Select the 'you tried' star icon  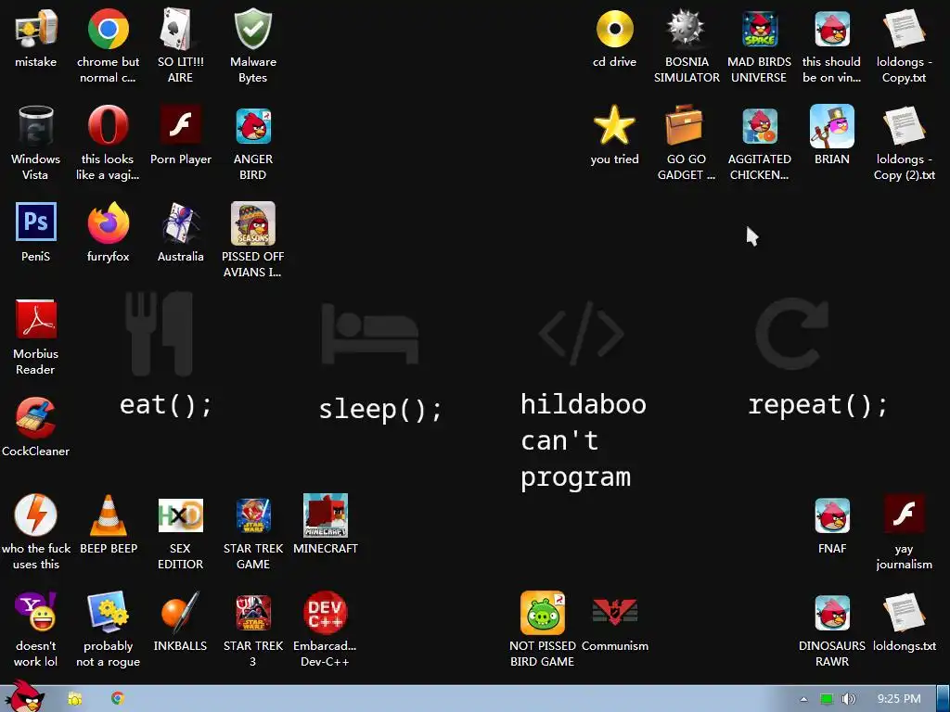tap(614, 125)
